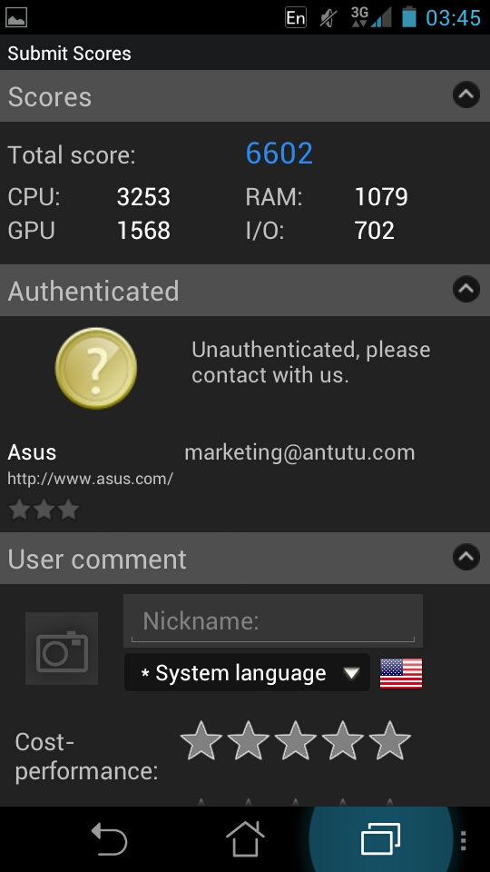The width and height of the screenshot is (490, 872).
Task: Focus the Nickname input field
Action: click(273, 620)
